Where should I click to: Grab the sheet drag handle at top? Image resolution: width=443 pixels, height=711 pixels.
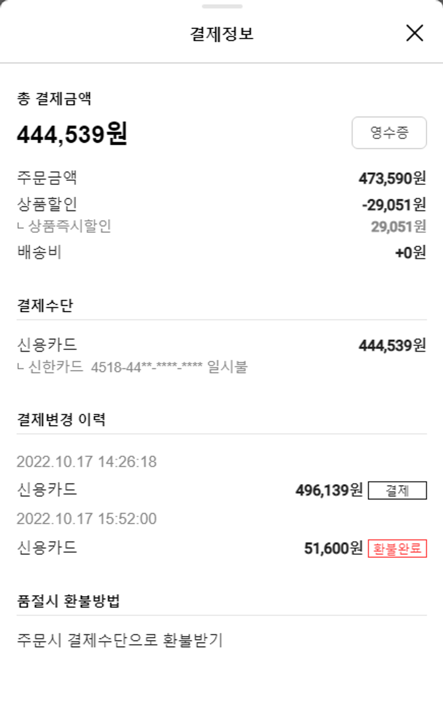pos(221,7)
